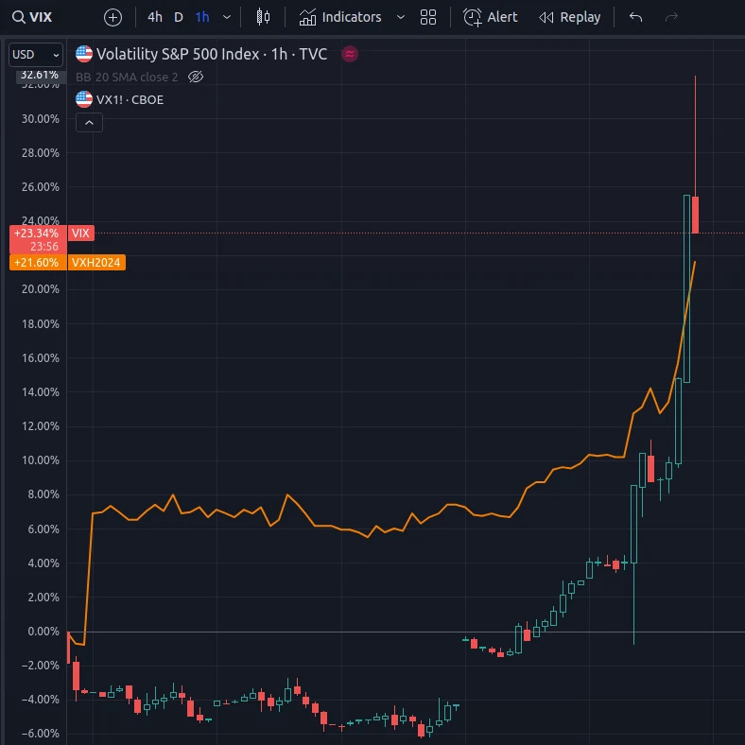This screenshot has width=745, height=745.
Task: Expand the indicators favorites chevron
Action: tap(401, 17)
